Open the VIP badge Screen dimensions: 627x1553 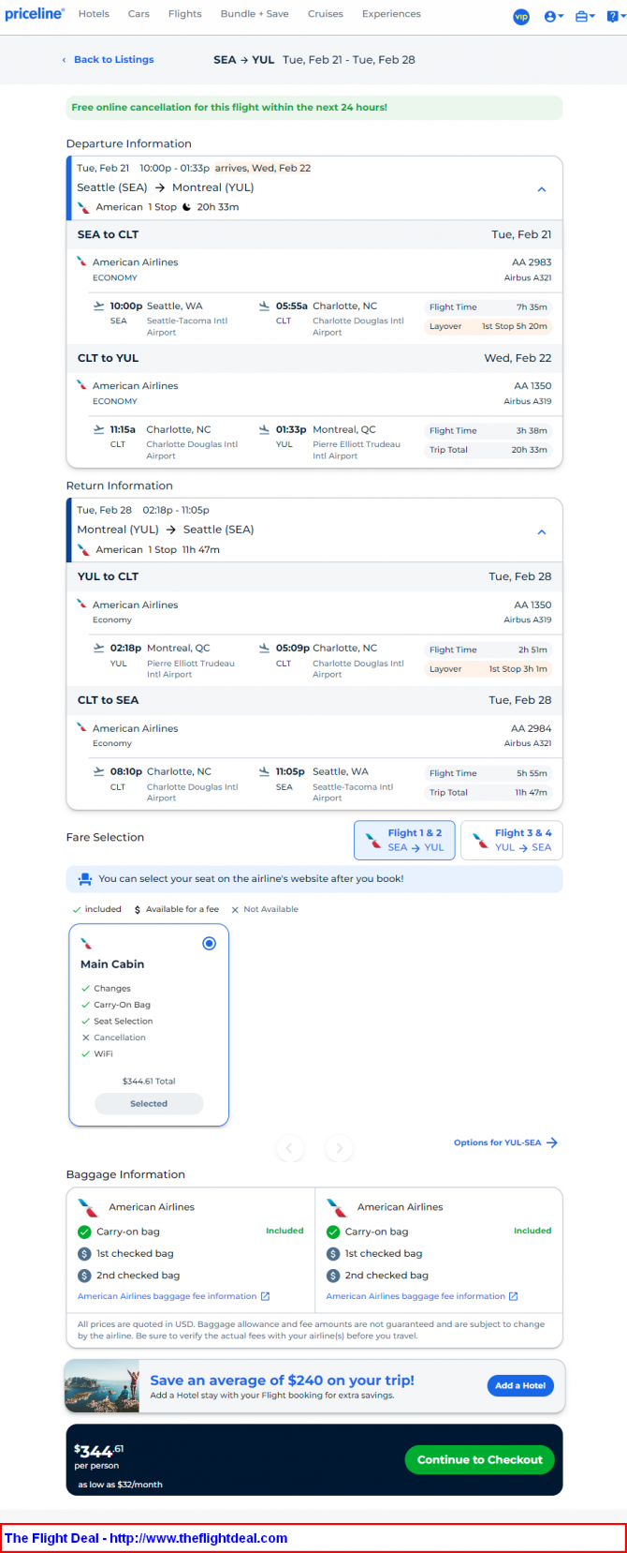(x=521, y=16)
